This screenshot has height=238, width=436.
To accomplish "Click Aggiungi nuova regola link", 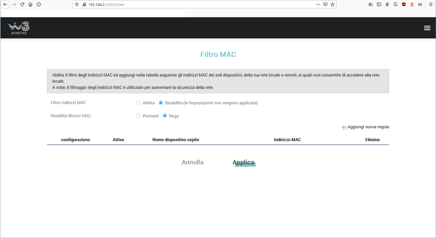I will point(368,127).
